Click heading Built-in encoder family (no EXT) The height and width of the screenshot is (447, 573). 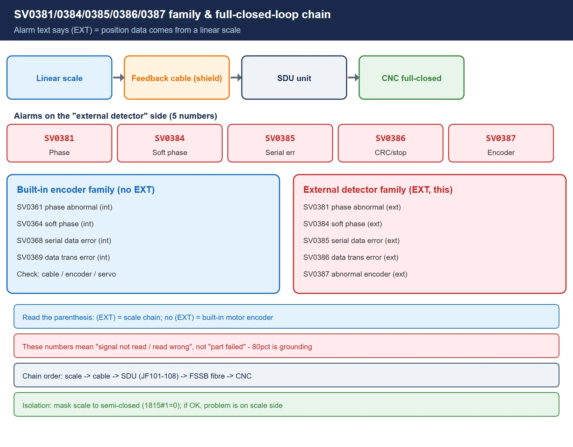[86, 190]
